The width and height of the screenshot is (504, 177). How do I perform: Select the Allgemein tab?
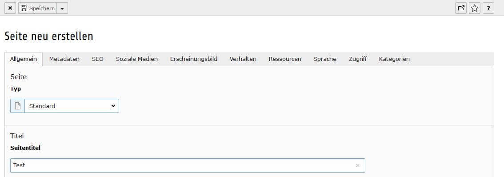point(24,59)
